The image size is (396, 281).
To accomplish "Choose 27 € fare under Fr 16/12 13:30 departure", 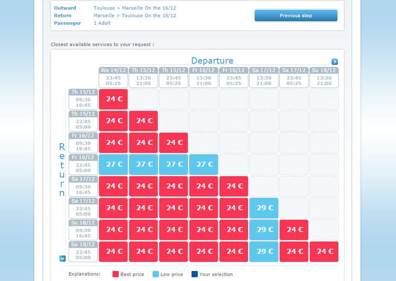I will (204, 164).
